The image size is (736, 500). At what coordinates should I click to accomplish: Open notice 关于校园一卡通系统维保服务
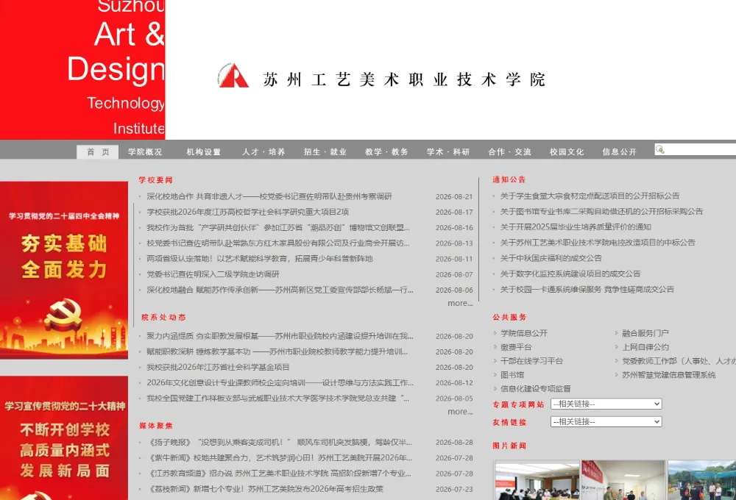(x=587, y=290)
